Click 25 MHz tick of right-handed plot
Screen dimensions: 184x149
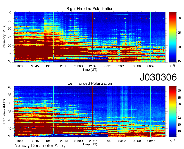(x=10, y=37)
